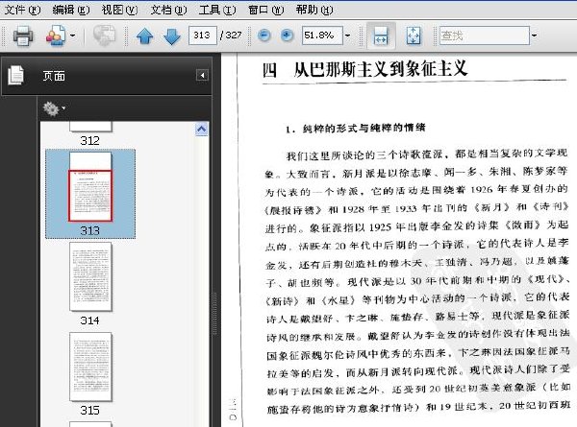This screenshot has width=577, height=427.
Task: Click the fit full page icon
Action: click(x=414, y=36)
